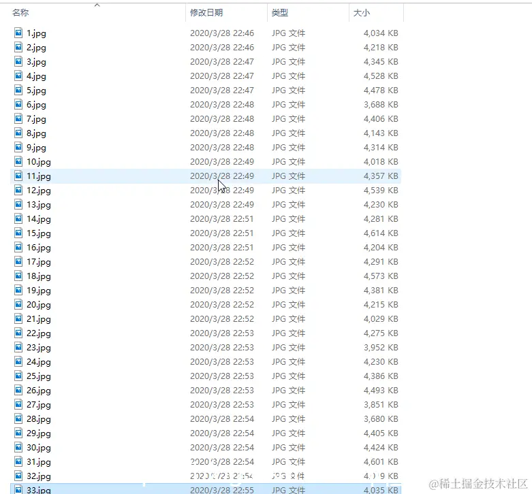Click the size value 4,357 KB
The image size is (532, 494).
pos(381,176)
